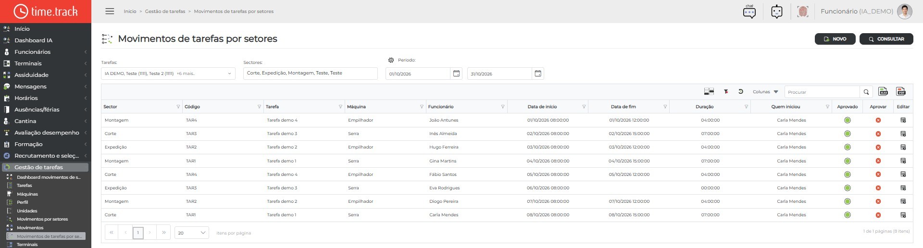
Task: Toggle grid row grouping layout icon
Action: pos(709,91)
